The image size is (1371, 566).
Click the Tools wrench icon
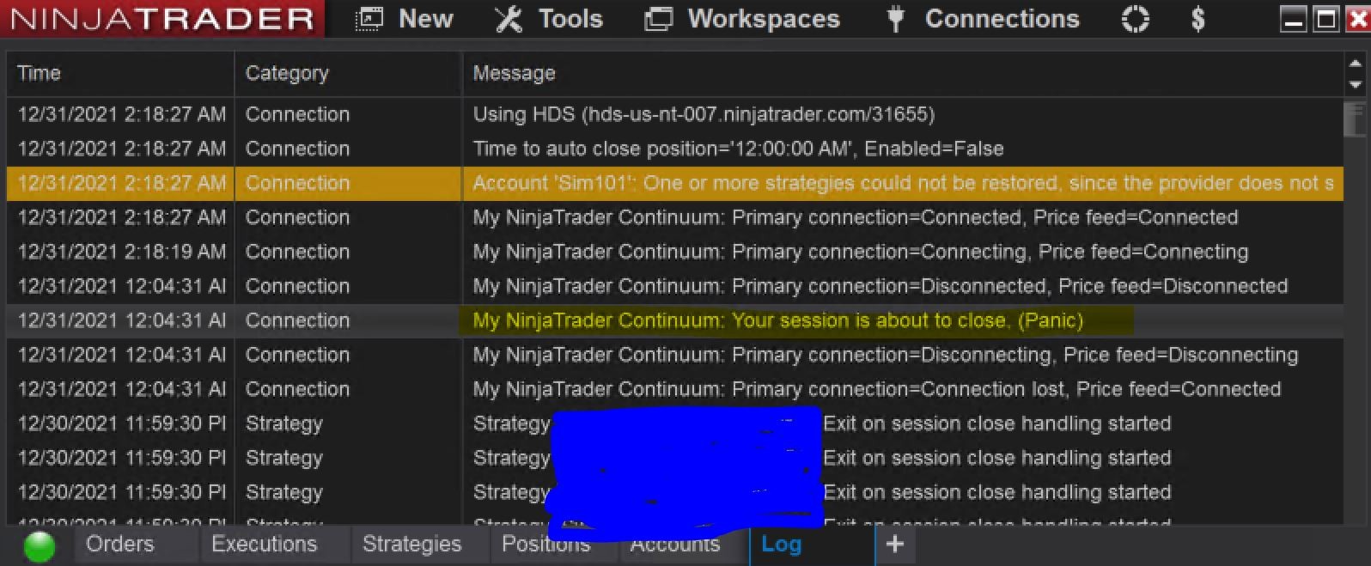[x=509, y=19]
